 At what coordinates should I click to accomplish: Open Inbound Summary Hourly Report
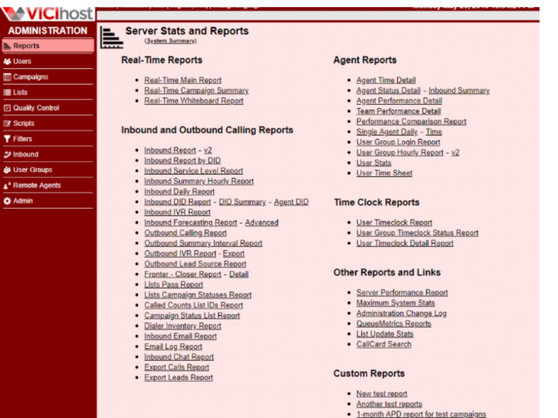(199, 181)
